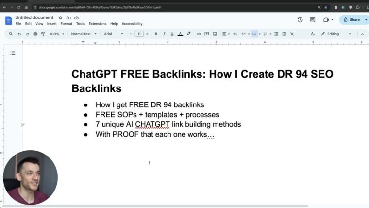Open the Accessibility menu
369x208 pixels.
pyautogui.click(x=132, y=24)
